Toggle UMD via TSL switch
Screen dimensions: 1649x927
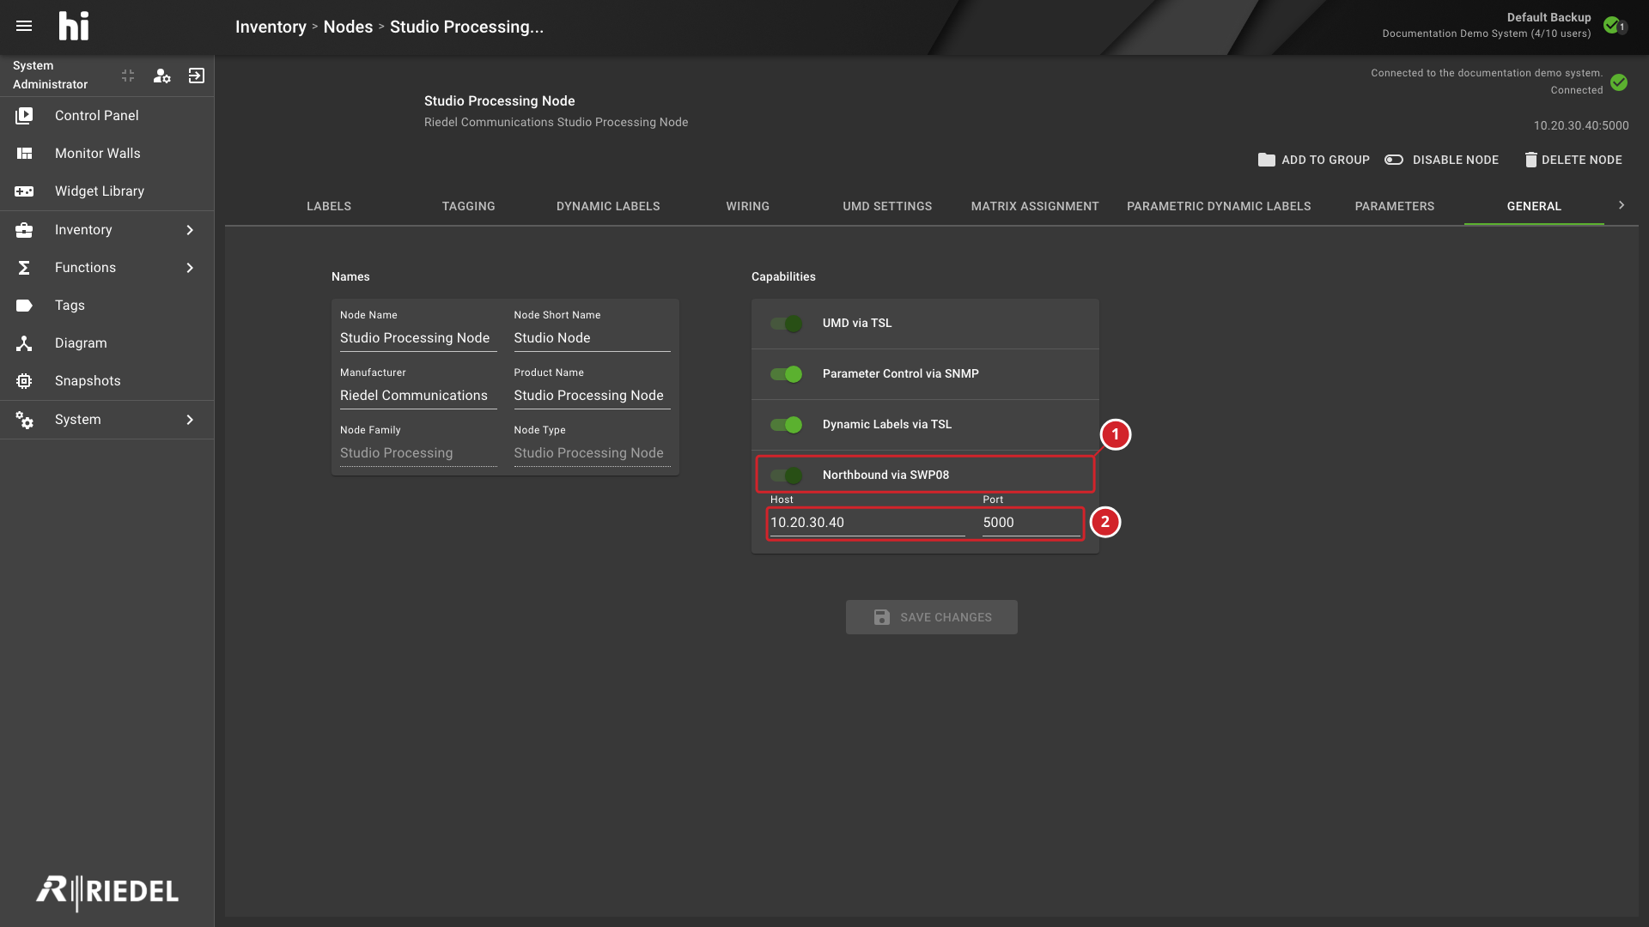786,324
